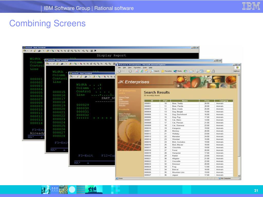Image resolution: width=263 pixels, height=197 pixels.
Task: Open Search pane with magnifier icon
Action: pyautogui.click(x=155, y=71)
